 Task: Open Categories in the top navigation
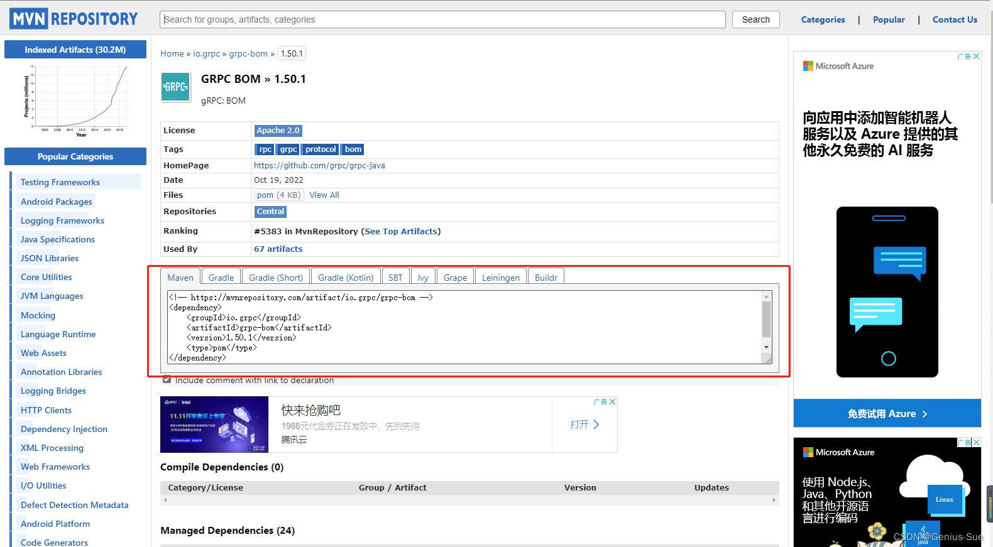click(x=823, y=19)
